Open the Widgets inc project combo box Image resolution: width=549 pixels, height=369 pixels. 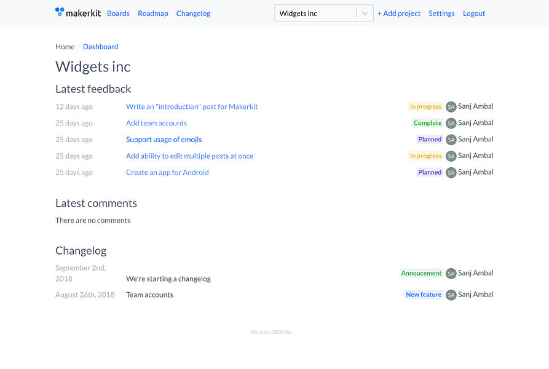(324, 14)
